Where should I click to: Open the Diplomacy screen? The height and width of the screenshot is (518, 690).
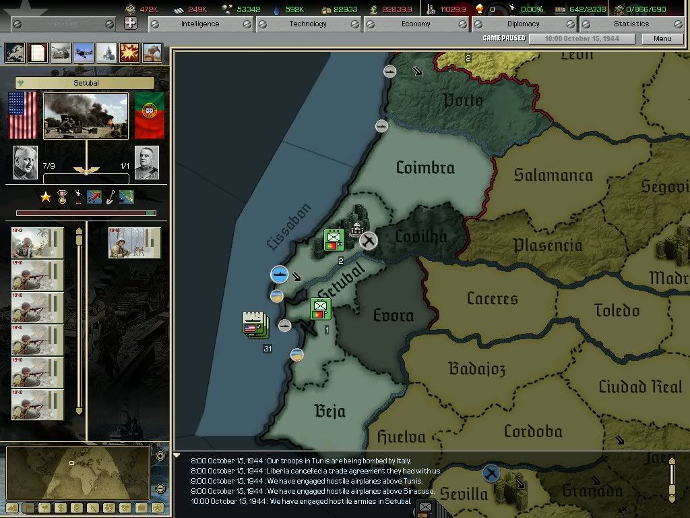click(x=524, y=24)
